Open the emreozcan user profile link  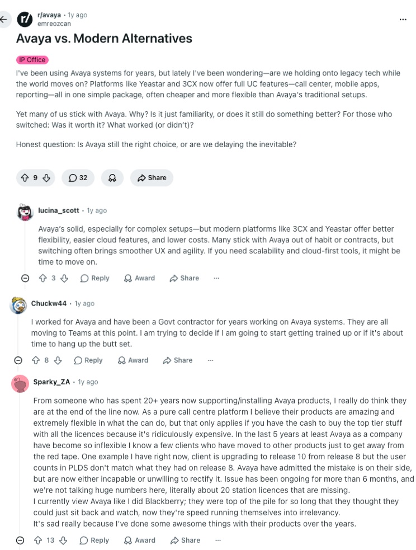click(x=54, y=23)
